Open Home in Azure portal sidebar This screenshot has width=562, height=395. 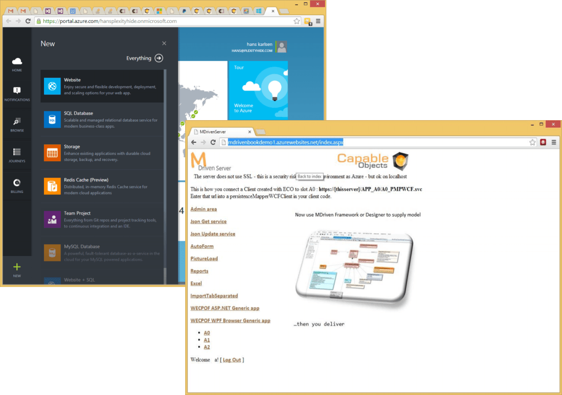coord(17,64)
